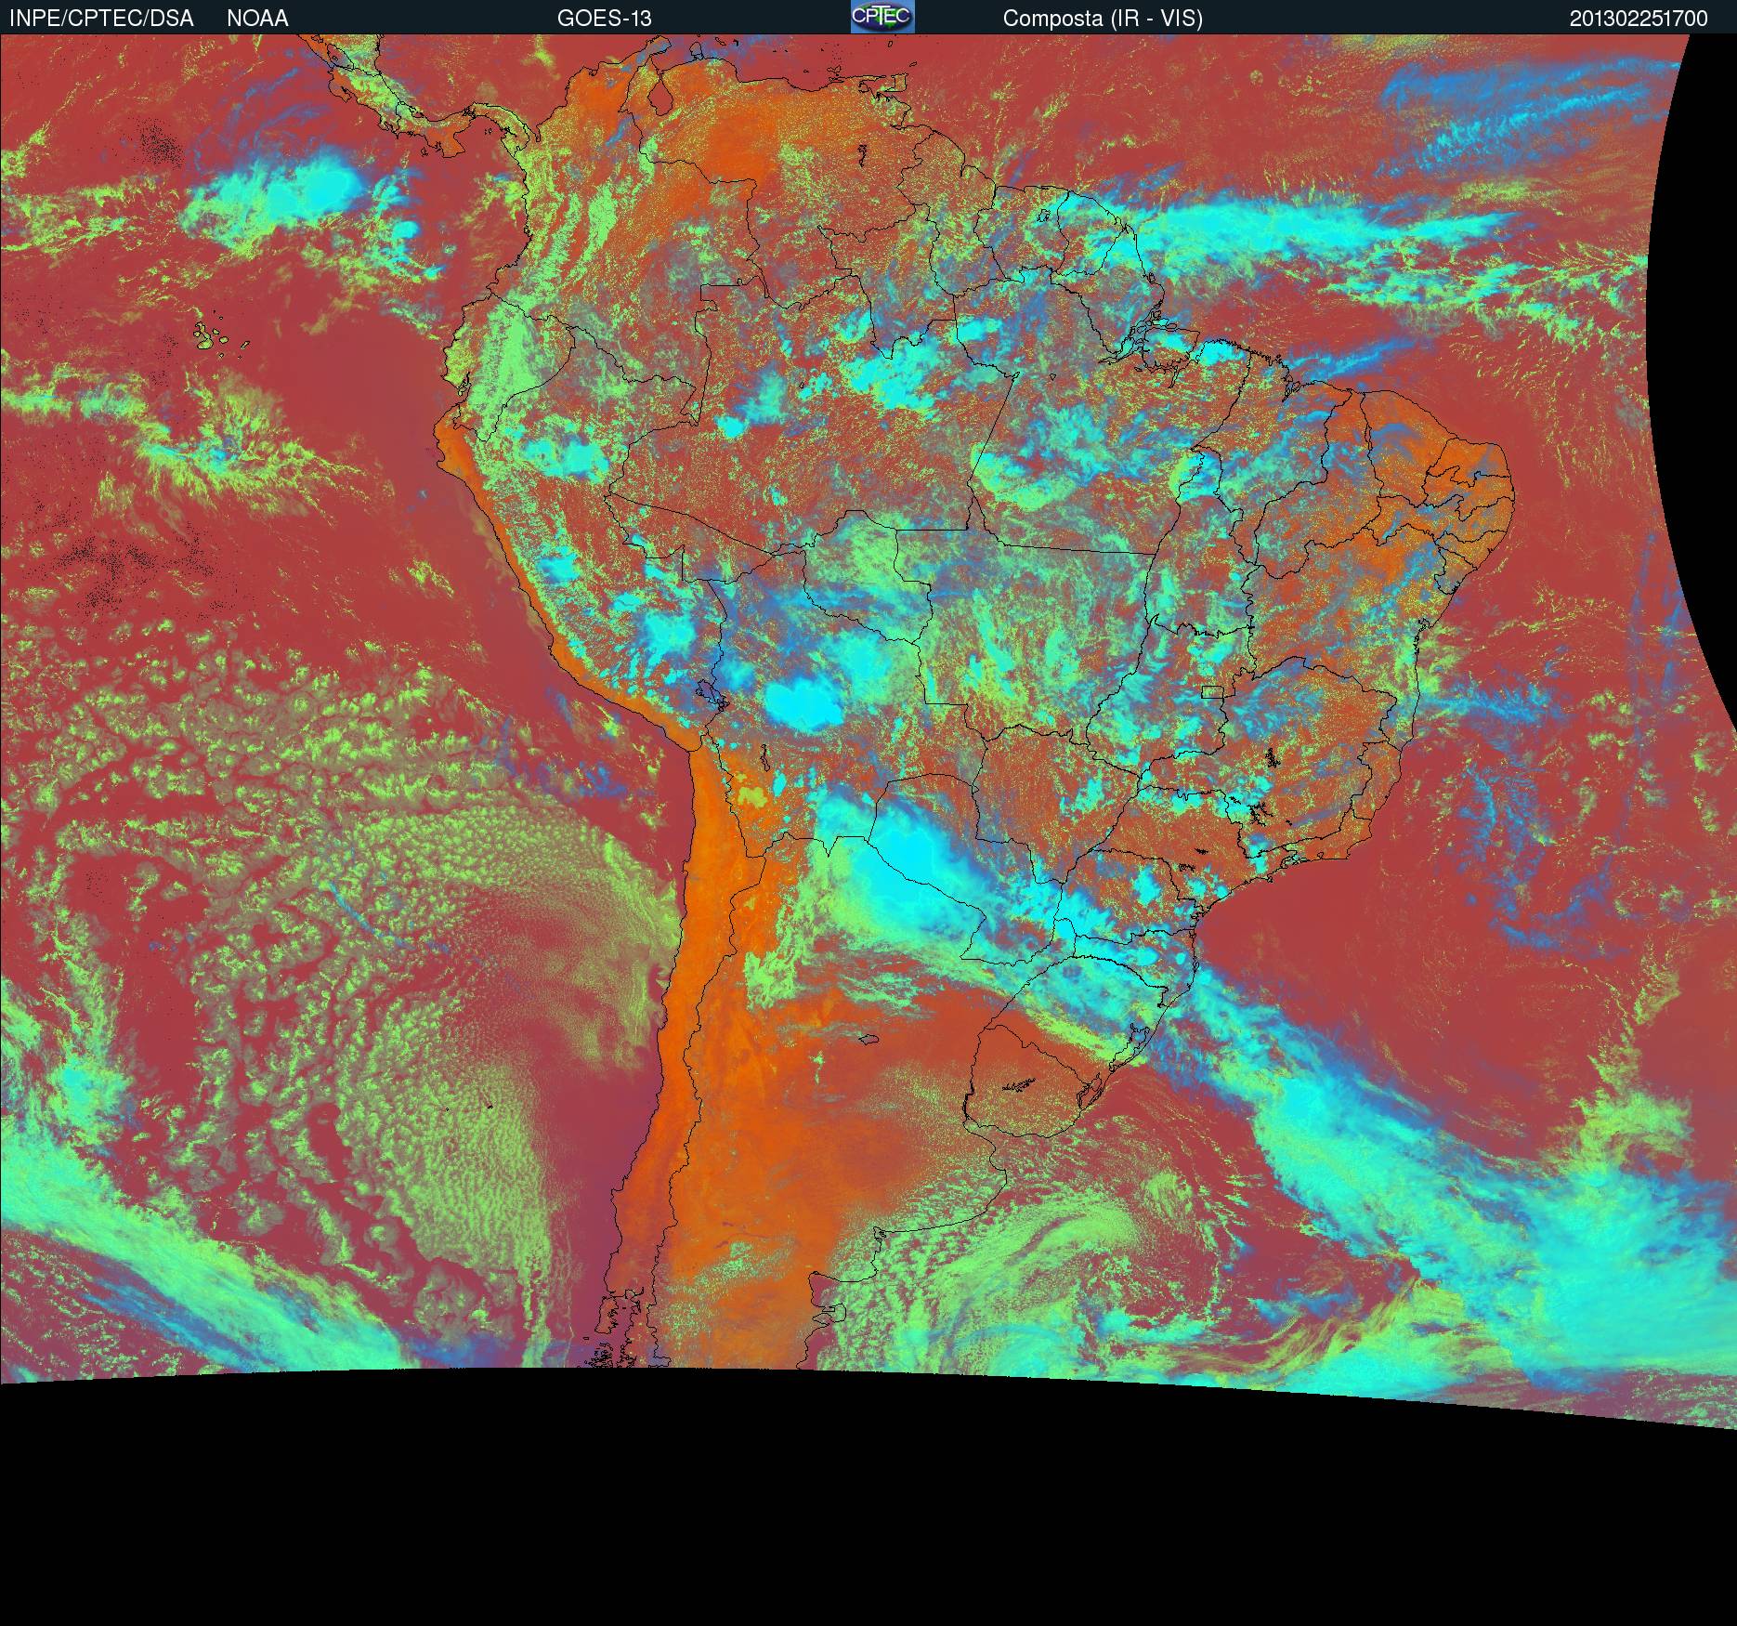Select the INPE/CPTEC/DSA header text

[x=101, y=19]
